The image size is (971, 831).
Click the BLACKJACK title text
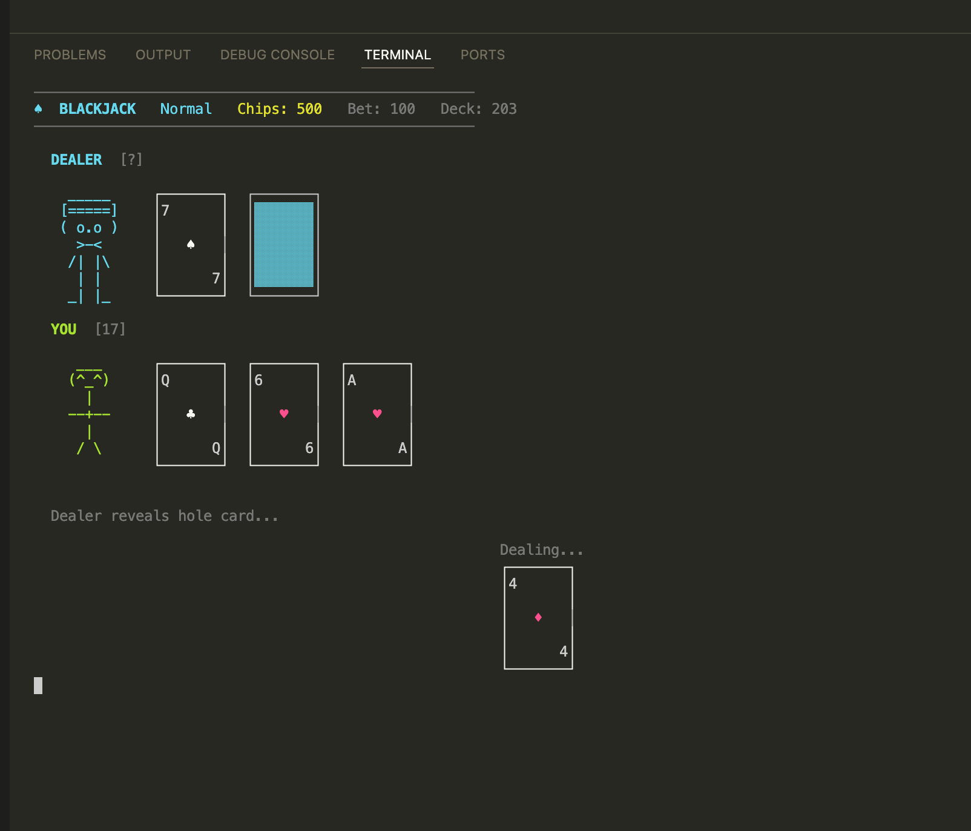97,109
